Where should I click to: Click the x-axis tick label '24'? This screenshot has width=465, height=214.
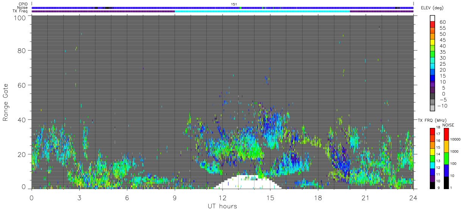coord(414,197)
